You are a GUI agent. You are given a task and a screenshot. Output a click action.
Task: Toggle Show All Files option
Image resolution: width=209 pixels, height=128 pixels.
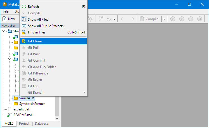53,20
